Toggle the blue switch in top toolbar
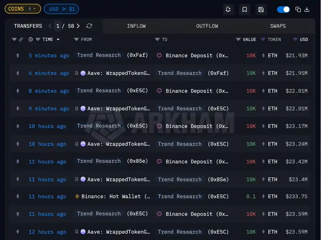 (284, 10)
